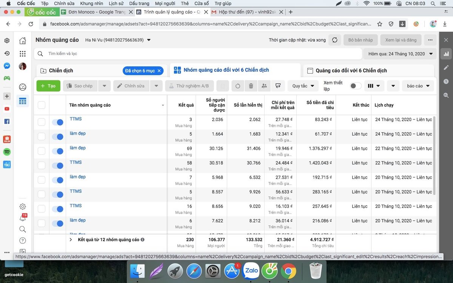Open the Ads Manager home icon

(x=23, y=41)
